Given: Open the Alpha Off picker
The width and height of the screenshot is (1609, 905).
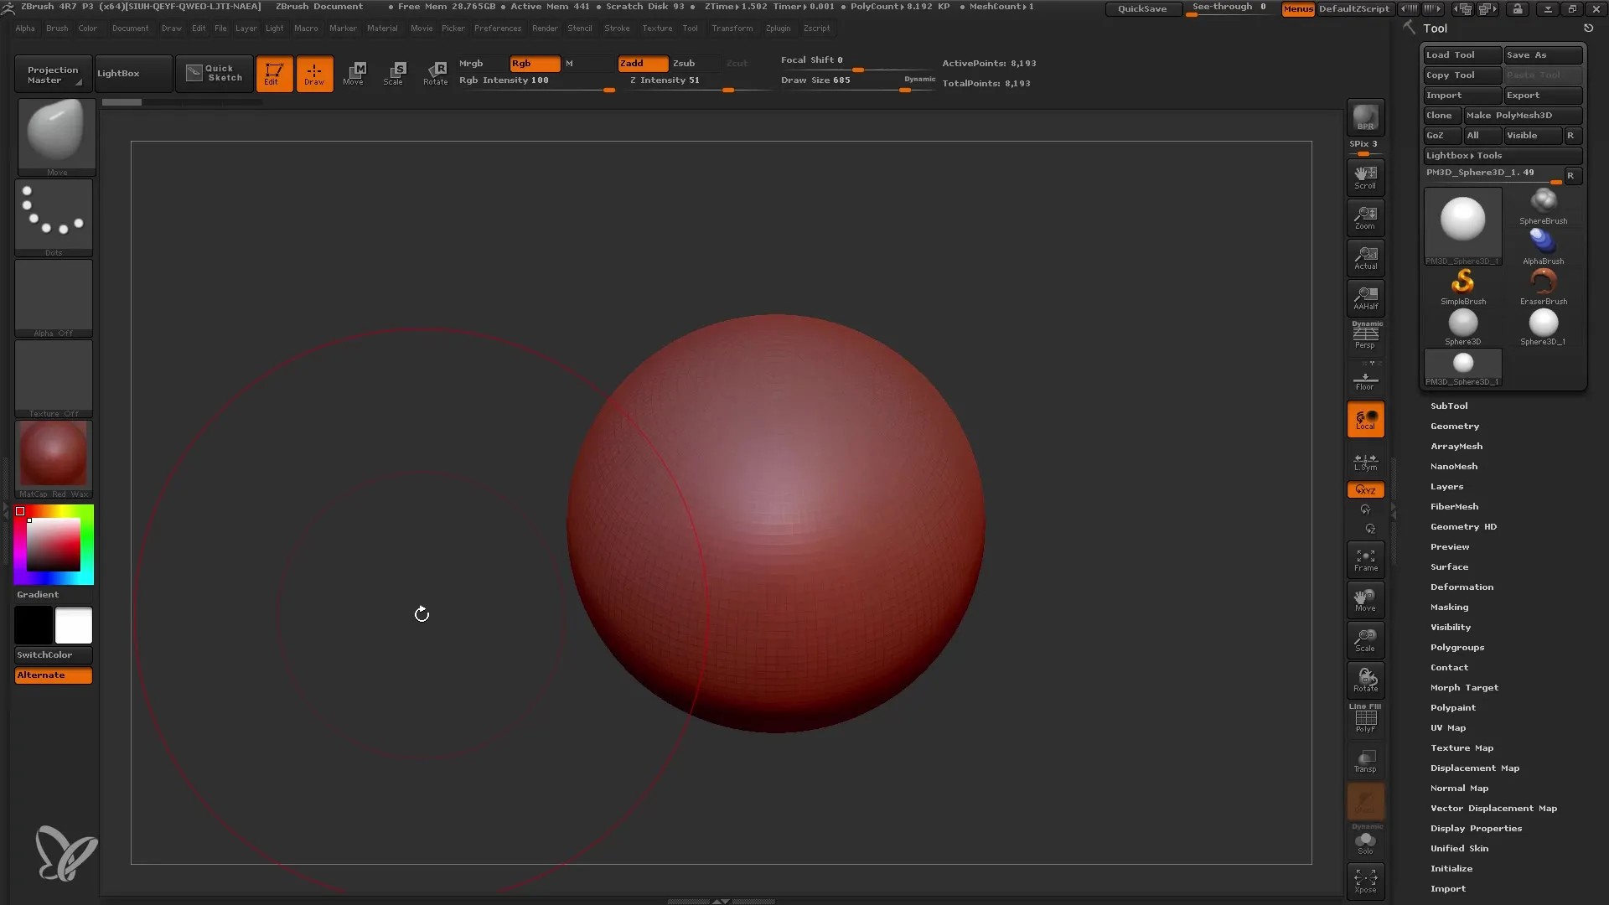Looking at the screenshot, I should point(54,298).
